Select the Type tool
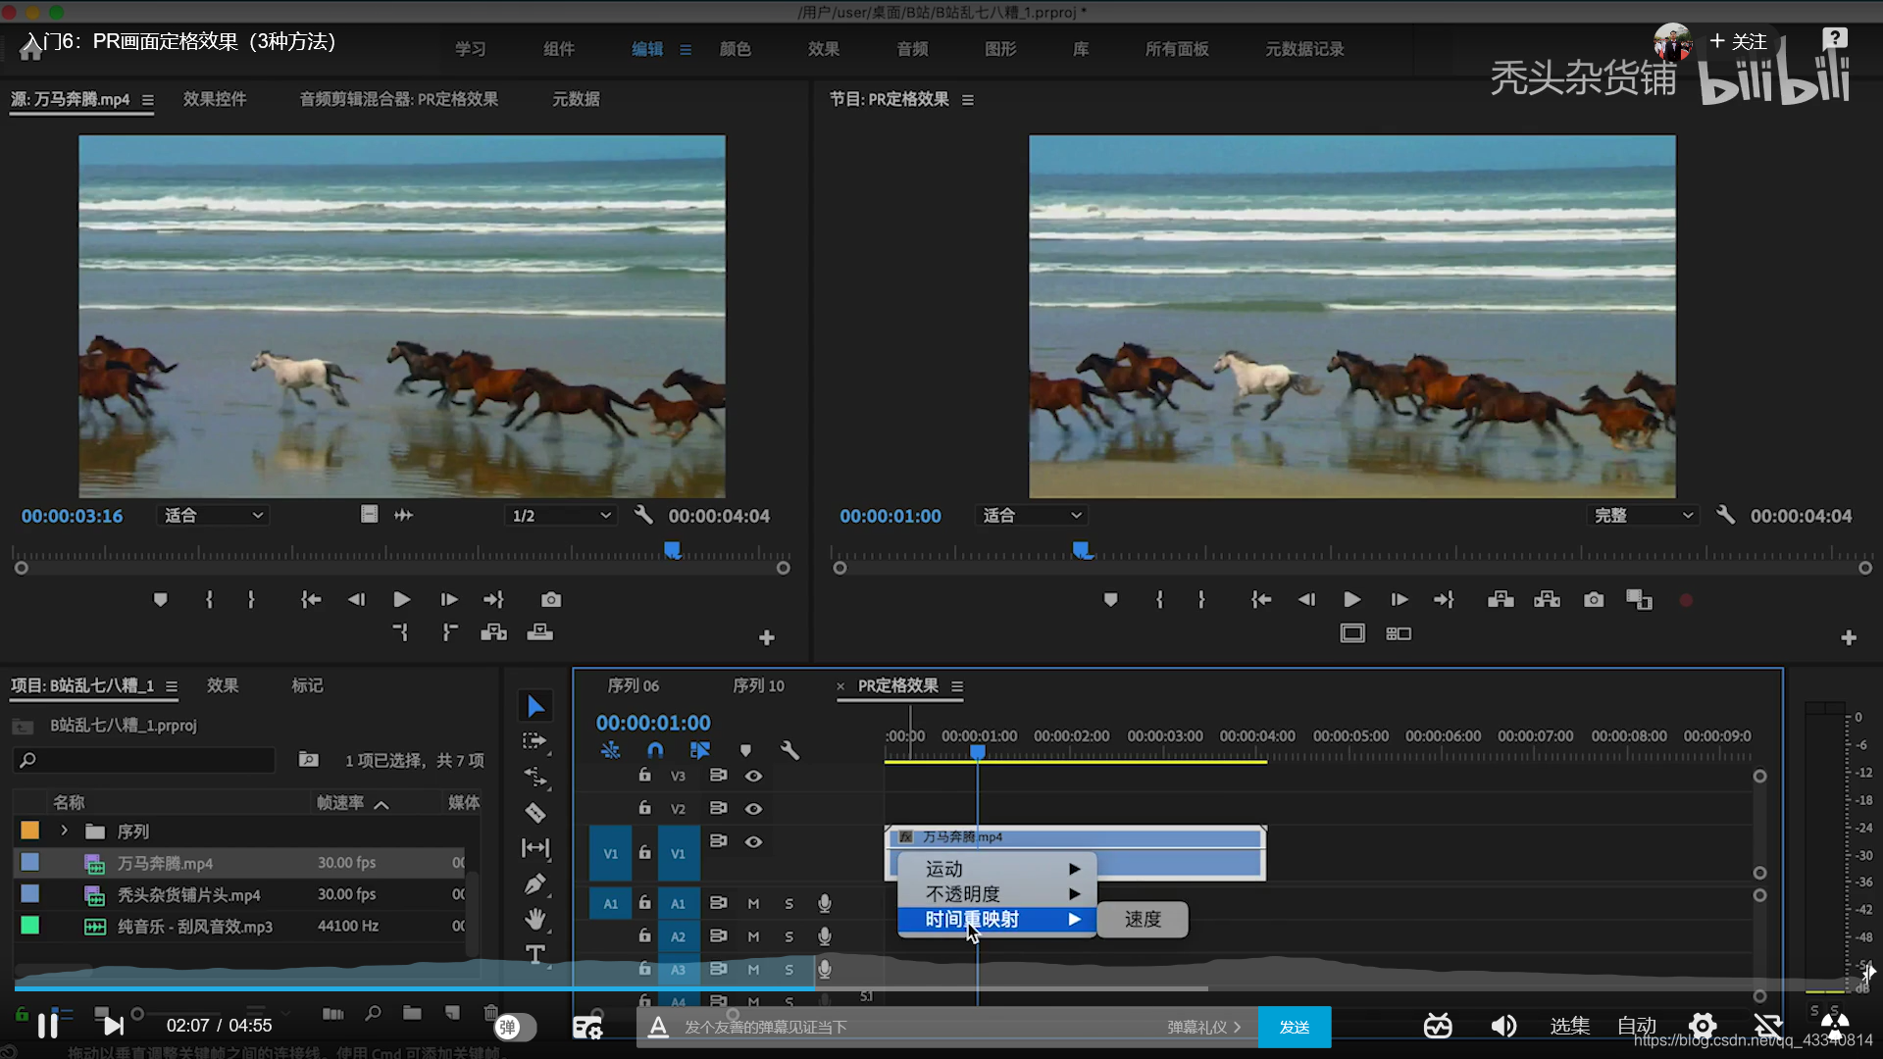Image resolution: width=1883 pixels, height=1059 pixels. pyautogui.click(x=534, y=954)
